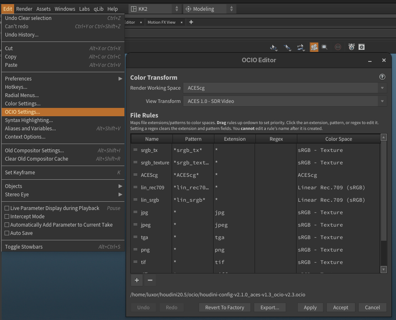Viewport: 396px width, 320px height.
Task: Grab the png row drag handle
Action: pos(135,249)
